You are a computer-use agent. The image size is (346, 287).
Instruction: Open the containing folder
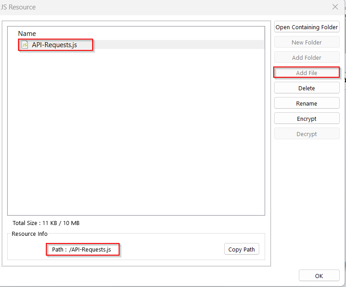(306, 27)
